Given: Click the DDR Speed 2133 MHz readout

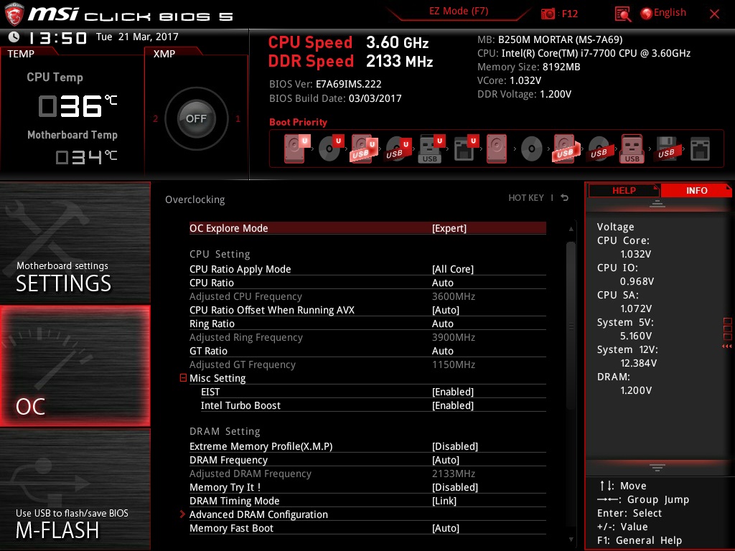Looking at the screenshot, I should pos(350,61).
